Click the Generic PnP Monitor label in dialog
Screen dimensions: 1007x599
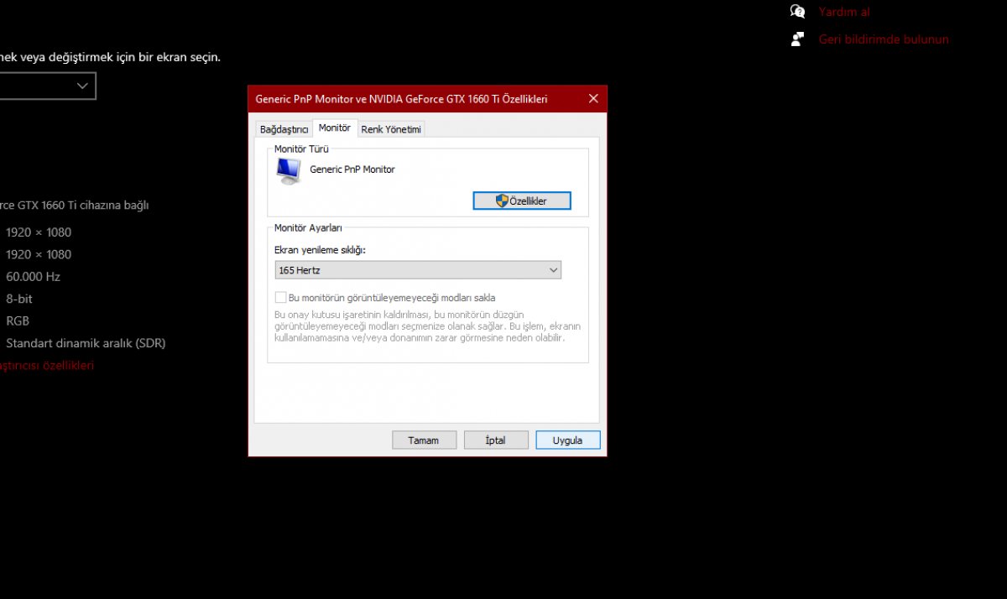352,169
